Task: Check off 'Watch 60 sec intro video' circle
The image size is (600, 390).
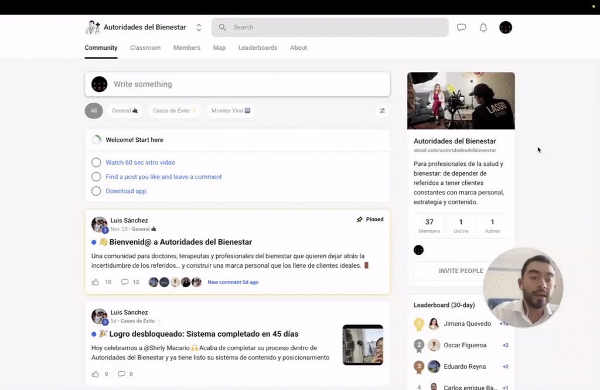Action: 96,162
